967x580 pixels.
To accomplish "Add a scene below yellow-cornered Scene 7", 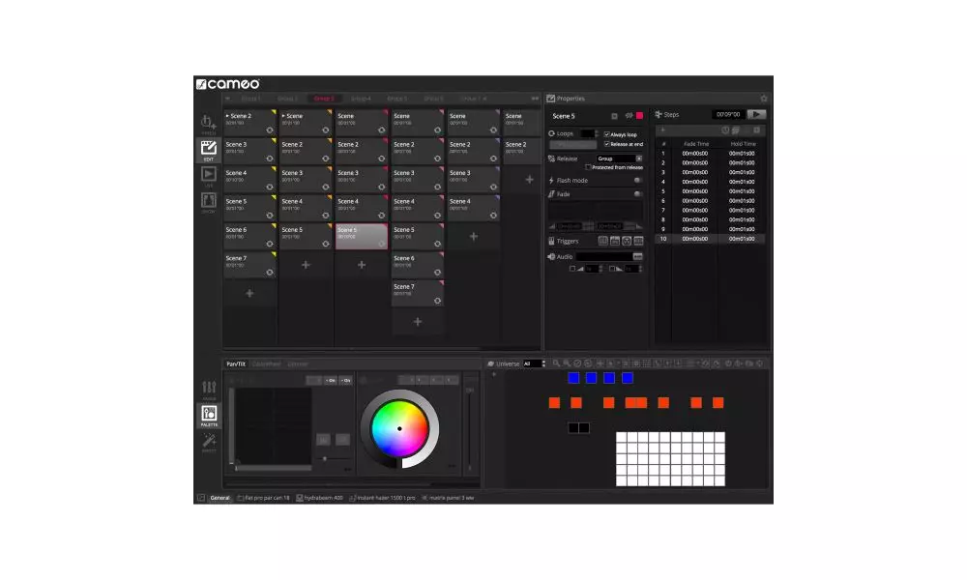I will (x=249, y=294).
